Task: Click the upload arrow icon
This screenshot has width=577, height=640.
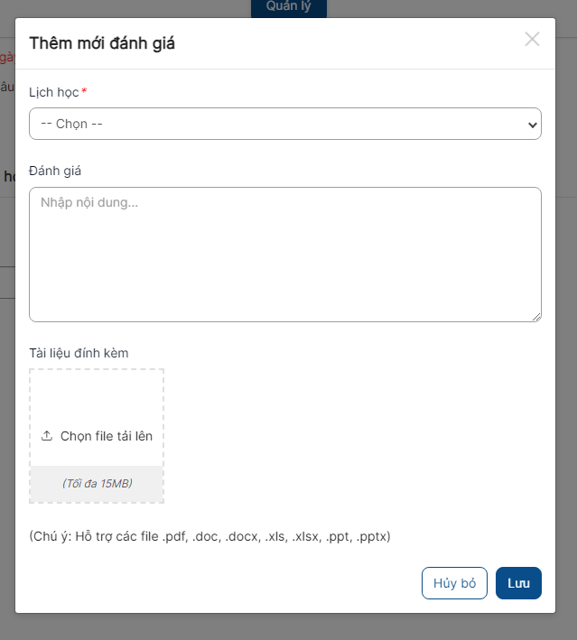Action: click(x=47, y=436)
